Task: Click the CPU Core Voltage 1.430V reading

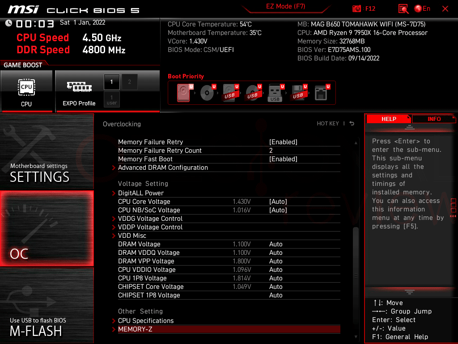Action: pyautogui.click(x=242, y=202)
